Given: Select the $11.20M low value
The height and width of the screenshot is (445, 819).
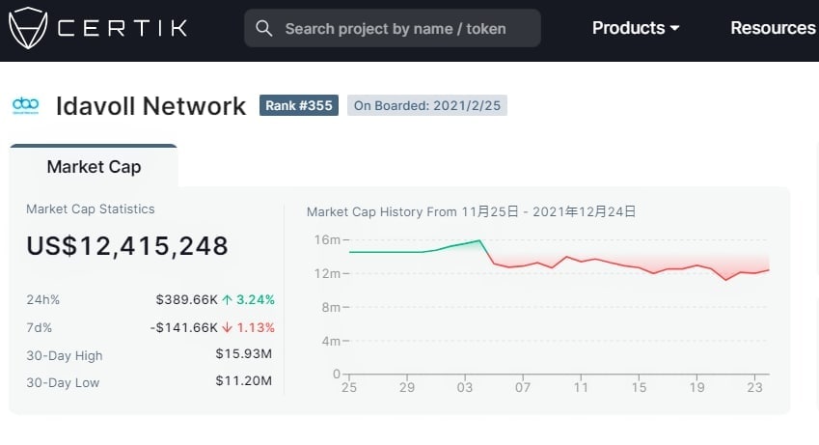Looking at the screenshot, I should coord(244,380).
